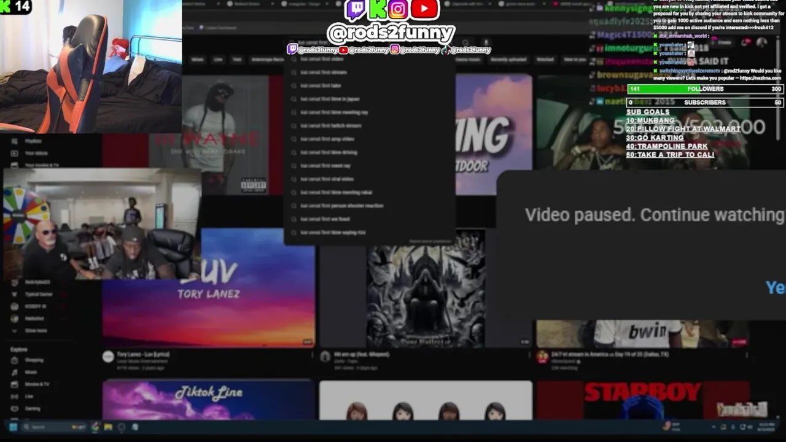The width and height of the screenshot is (786, 442).
Task: Select suggestion 'kai cenat first video'
Action: [368, 59]
